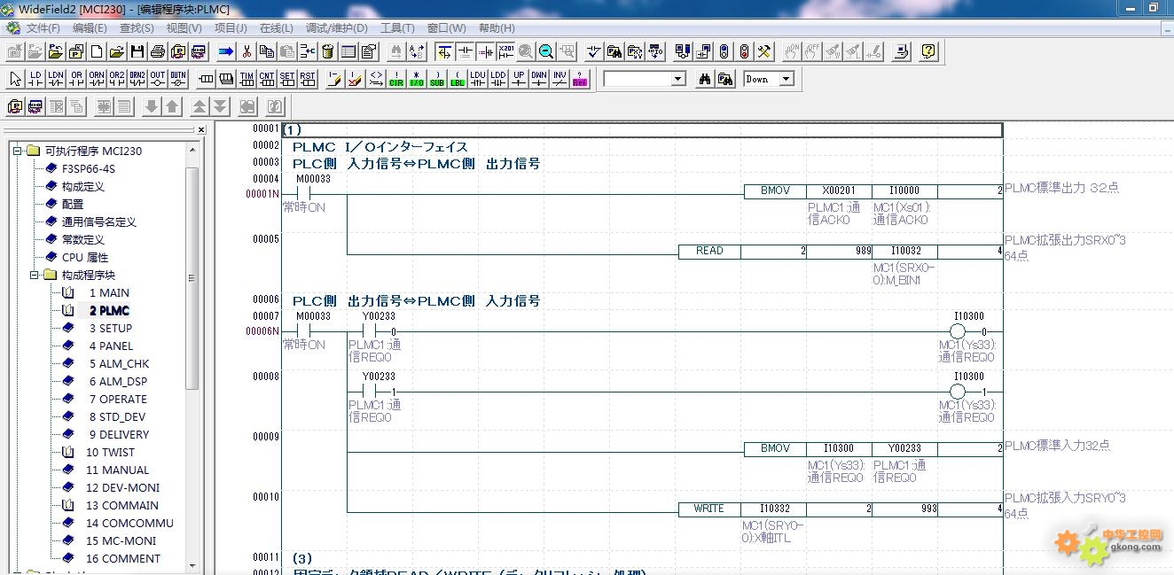Click the PLMC標準出力 32点 comment text
Viewport: 1174px width, 575px height.
(x=1061, y=188)
